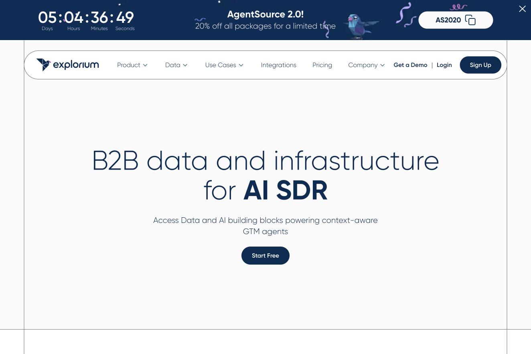The width and height of the screenshot is (531, 354).
Task: Open the Product menu
Action: 132,65
